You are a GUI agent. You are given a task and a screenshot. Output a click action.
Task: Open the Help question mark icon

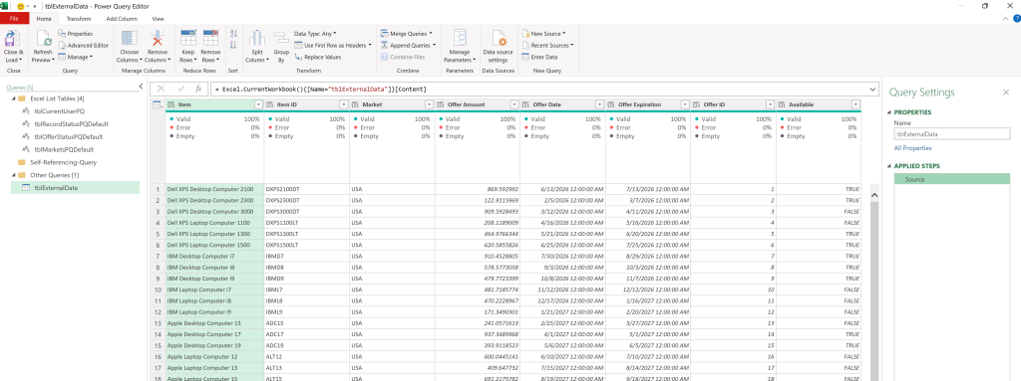coord(1016,19)
